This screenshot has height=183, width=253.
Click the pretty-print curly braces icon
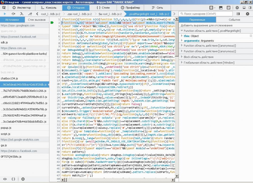13,179
